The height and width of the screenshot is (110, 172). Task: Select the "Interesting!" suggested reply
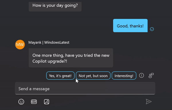(x=124, y=76)
